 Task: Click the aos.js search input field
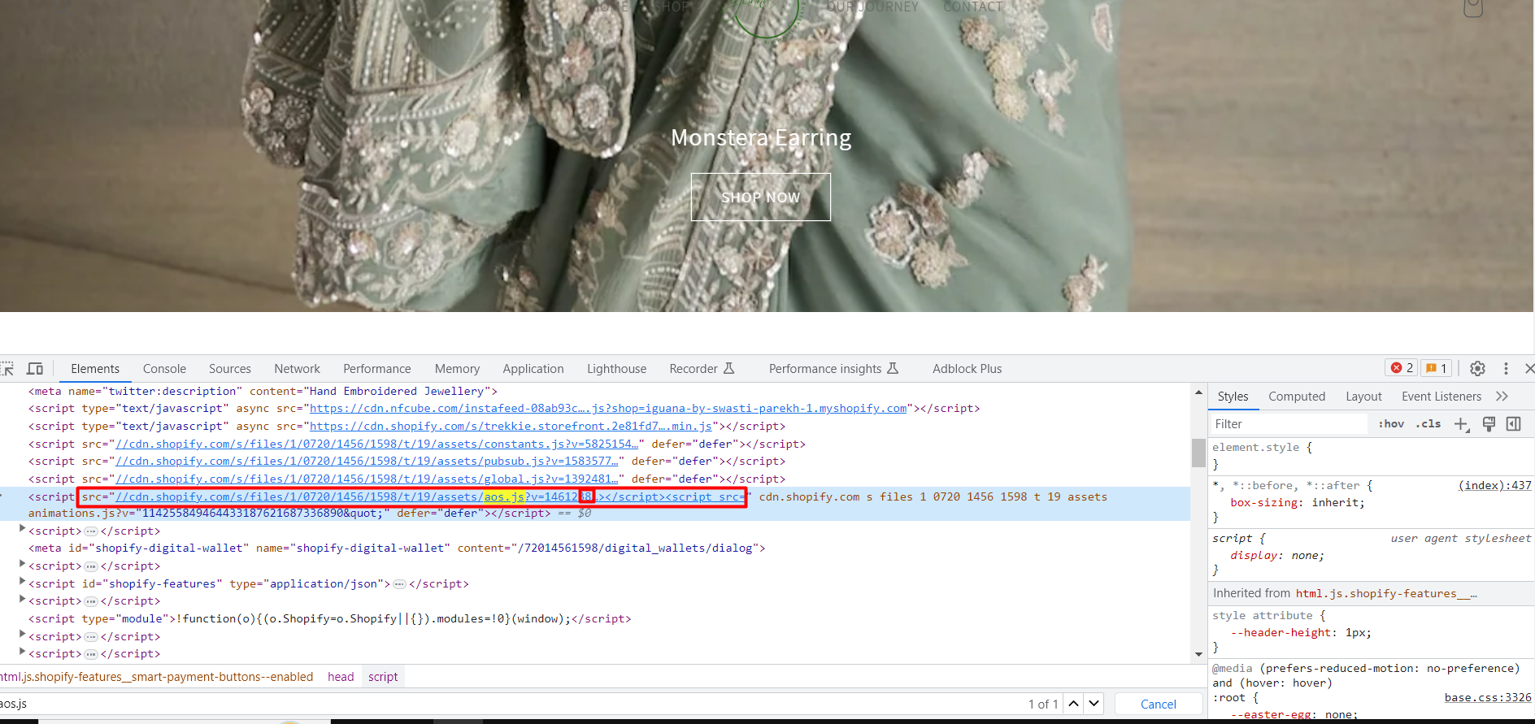pos(512,704)
